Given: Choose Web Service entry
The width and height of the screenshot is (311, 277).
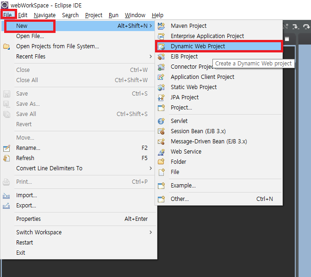Looking at the screenshot, I should [x=219, y=152].
